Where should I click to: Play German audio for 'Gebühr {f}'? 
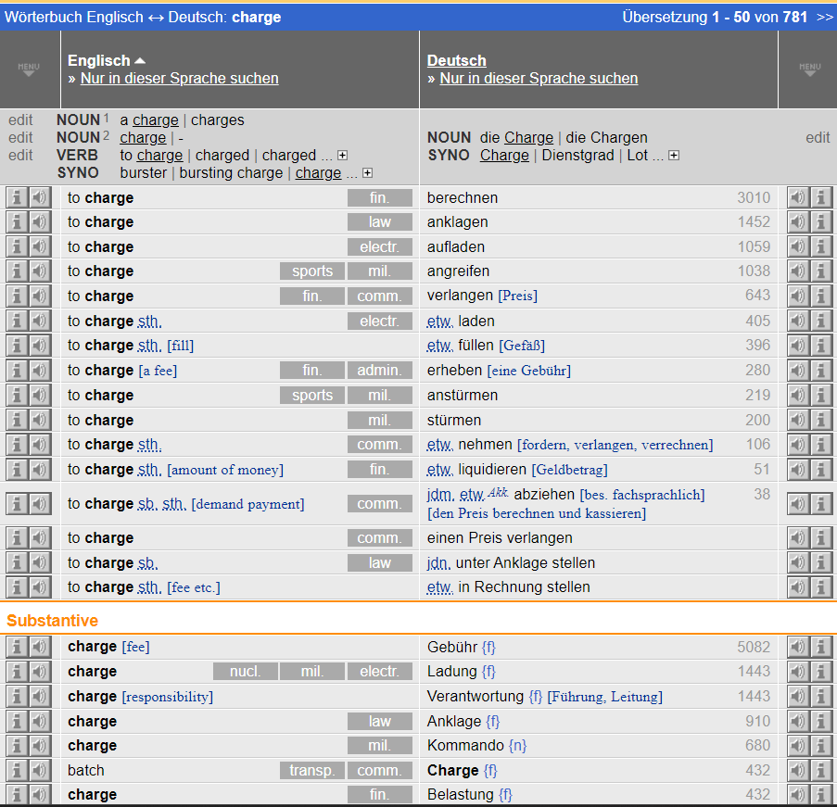797,647
